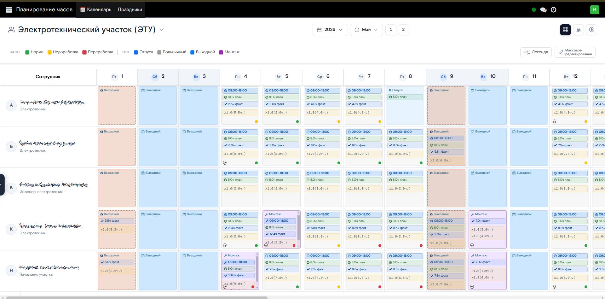Open the 2026 year dropdown
605x299 pixels.
click(x=330, y=30)
